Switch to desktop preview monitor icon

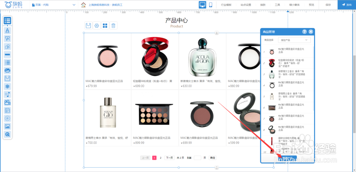click(203, 5)
